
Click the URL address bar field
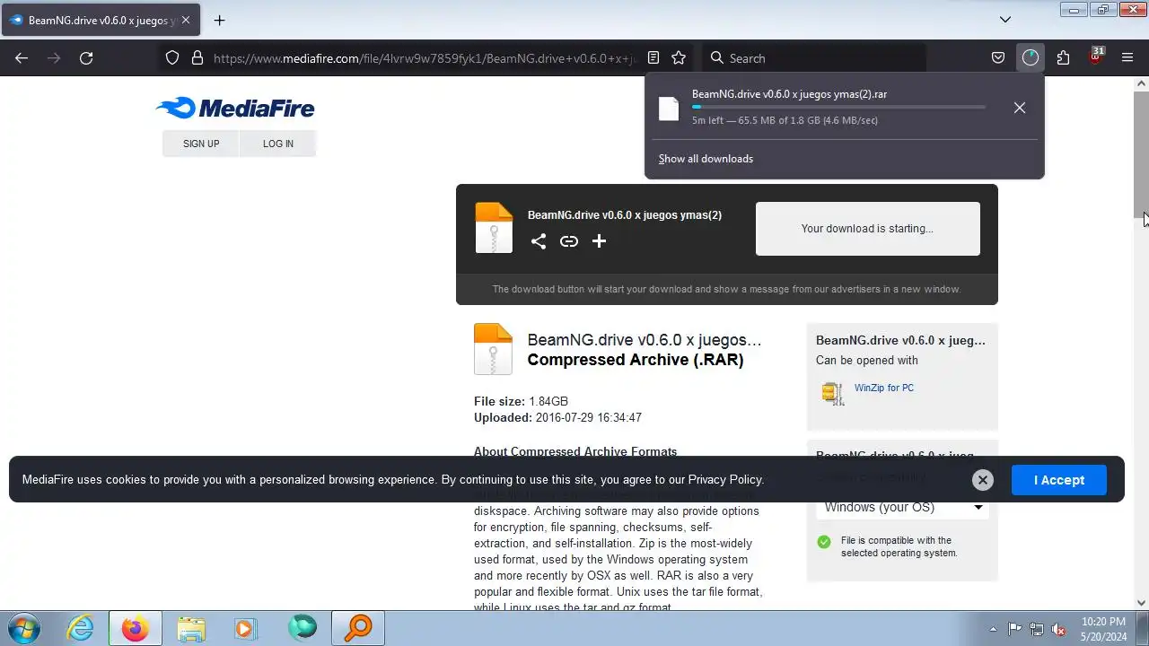[x=425, y=57]
